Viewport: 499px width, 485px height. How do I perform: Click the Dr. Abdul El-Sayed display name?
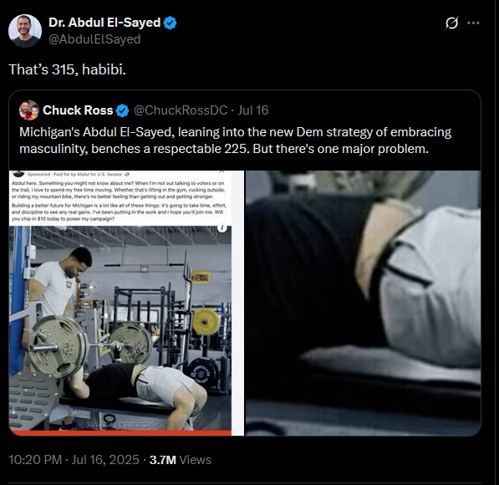104,23
